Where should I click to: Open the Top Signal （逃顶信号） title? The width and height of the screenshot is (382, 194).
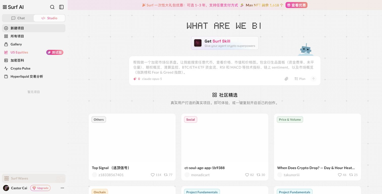(x=111, y=168)
